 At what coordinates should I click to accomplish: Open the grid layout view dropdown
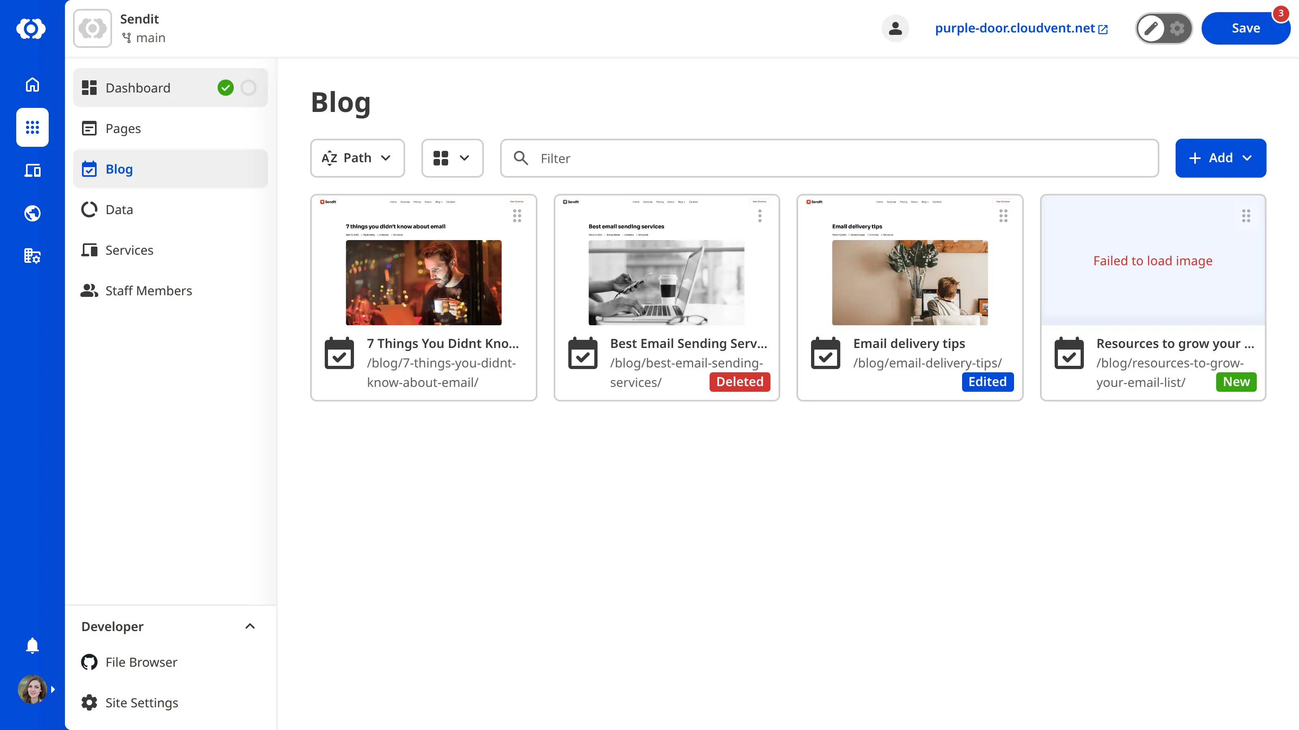click(x=452, y=158)
